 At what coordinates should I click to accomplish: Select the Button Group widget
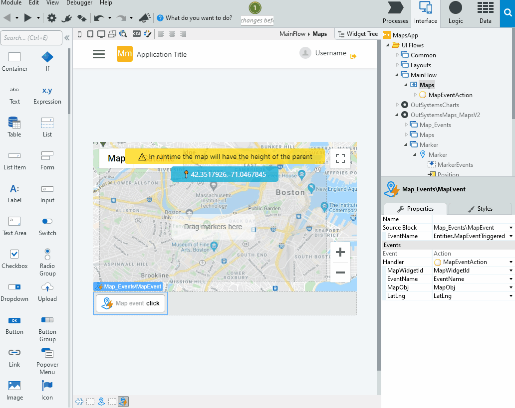click(47, 329)
